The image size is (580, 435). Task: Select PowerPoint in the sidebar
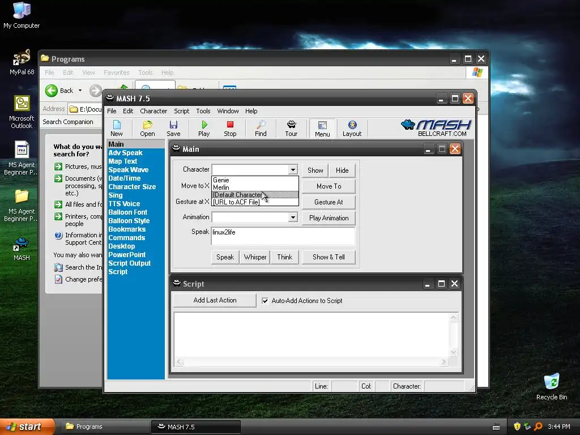(x=127, y=255)
